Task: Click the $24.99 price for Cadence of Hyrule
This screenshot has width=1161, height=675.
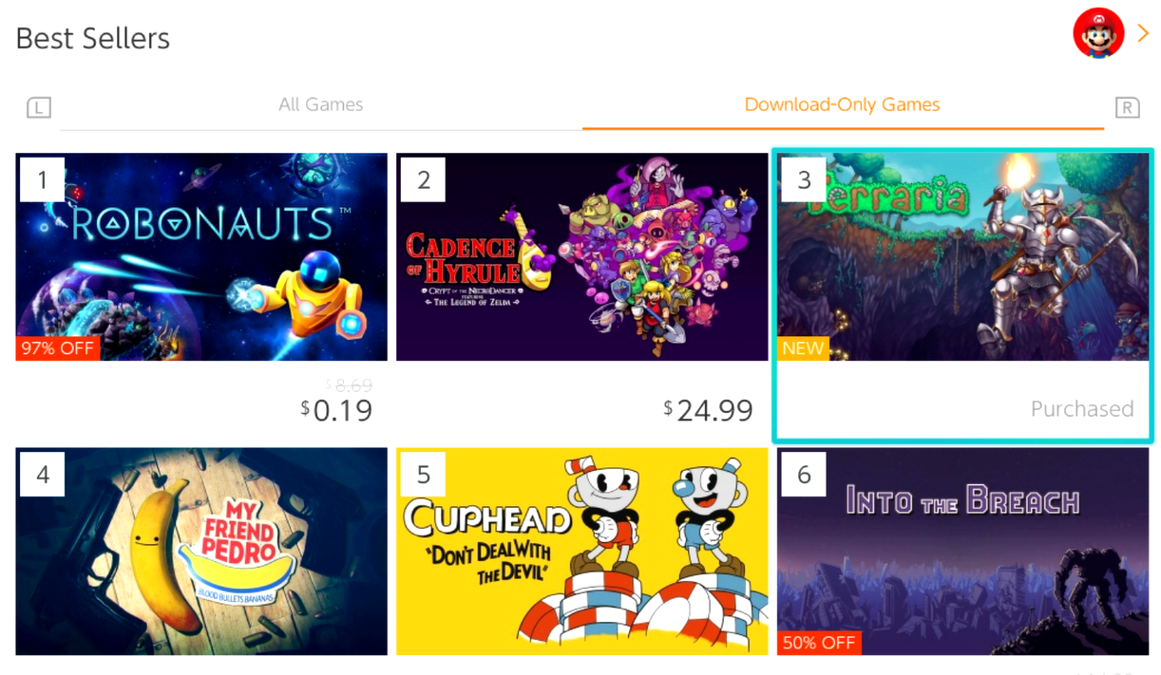Action: 709,410
